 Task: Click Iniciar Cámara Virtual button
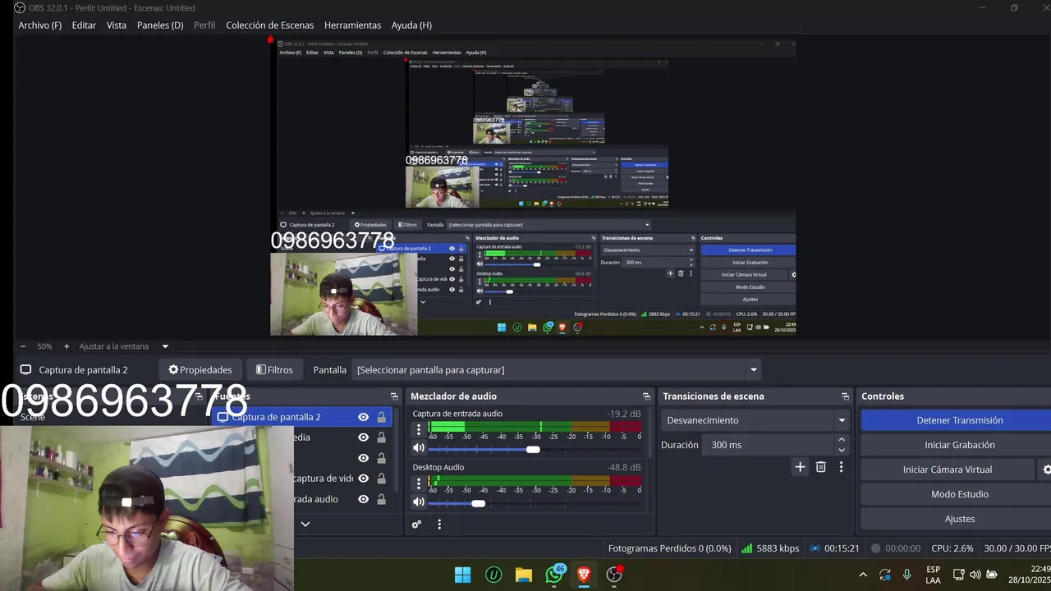[x=948, y=470]
